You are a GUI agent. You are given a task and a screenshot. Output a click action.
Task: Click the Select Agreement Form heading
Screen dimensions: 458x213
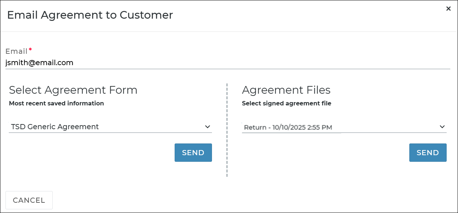(x=73, y=90)
